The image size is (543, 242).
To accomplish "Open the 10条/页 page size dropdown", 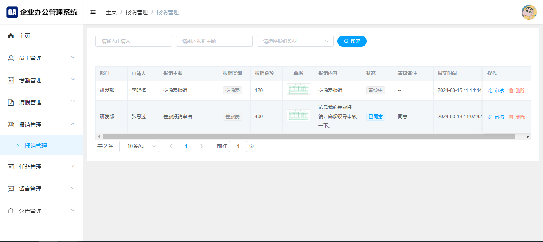I will 139,146.
